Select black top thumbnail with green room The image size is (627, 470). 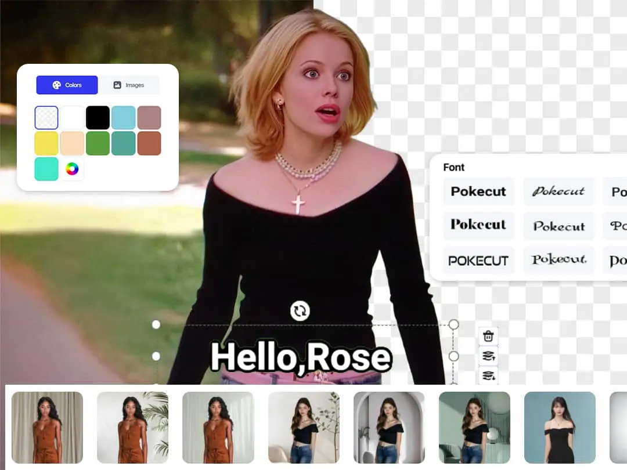coord(474,428)
